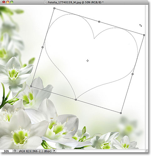Click the bottom-middle handle at heart's tip
Image resolution: width=151 pixels, height=156 pixels.
click(x=76, y=100)
